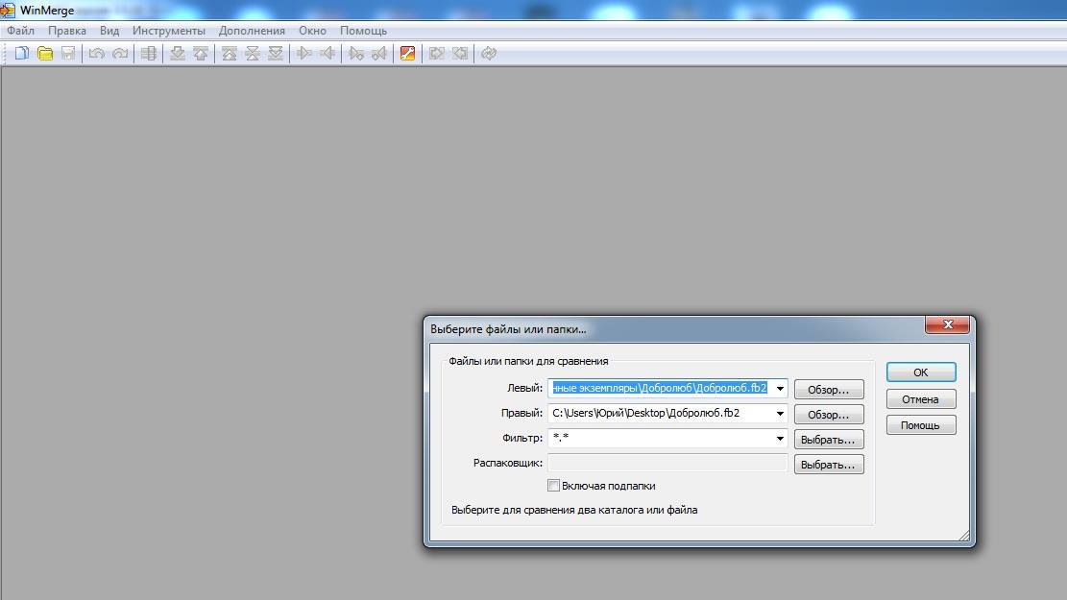The height and width of the screenshot is (600, 1067).
Task: Click the Next Difference down-arrow icon
Action: click(x=177, y=54)
